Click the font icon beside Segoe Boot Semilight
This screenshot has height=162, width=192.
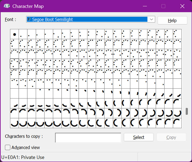tap(29, 19)
